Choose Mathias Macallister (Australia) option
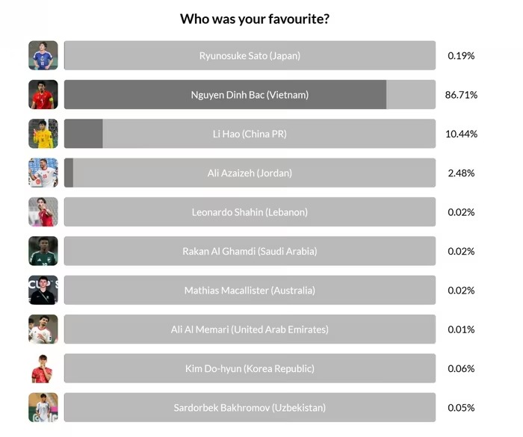The height and width of the screenshot is (437, 523). point(250,290)
